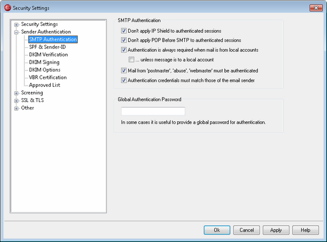The width and height of the screenshot is (327, 242).
Task: Enable unless message is to local account
Action: (x=131, y=60)
